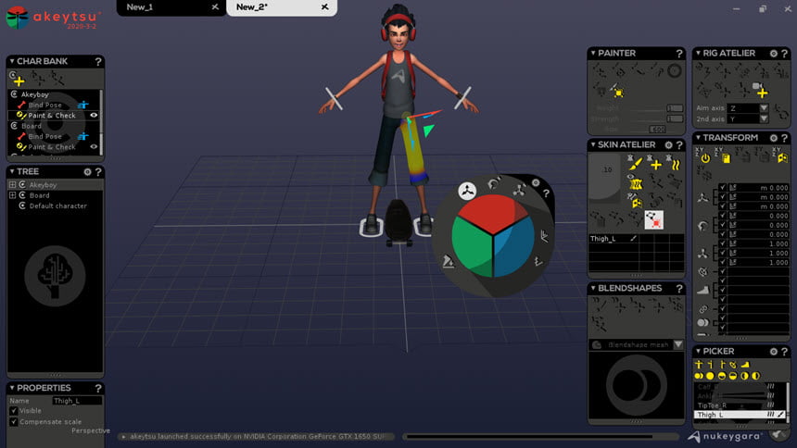The width and height of the screenshot is (797, 448).
Task: Click the Perspective view label
Action: click(91, 430)
